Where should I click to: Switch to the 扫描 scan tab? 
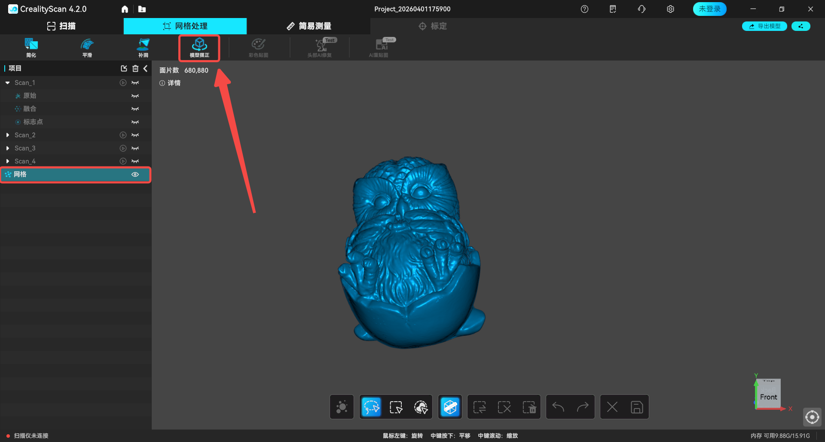[x=61, y=26]
